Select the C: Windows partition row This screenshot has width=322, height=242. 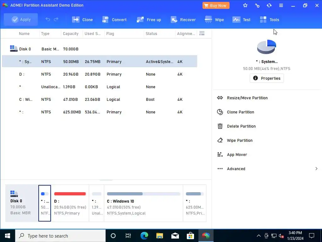tap(100, 99)
